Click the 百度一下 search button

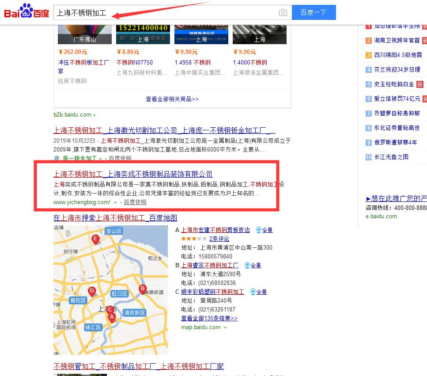[314, 12]
